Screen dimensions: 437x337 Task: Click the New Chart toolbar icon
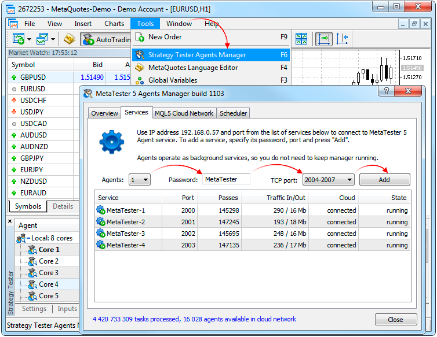(19, 39)
